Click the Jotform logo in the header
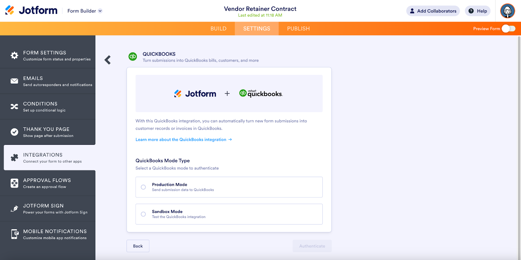 [x=32, y=10]
